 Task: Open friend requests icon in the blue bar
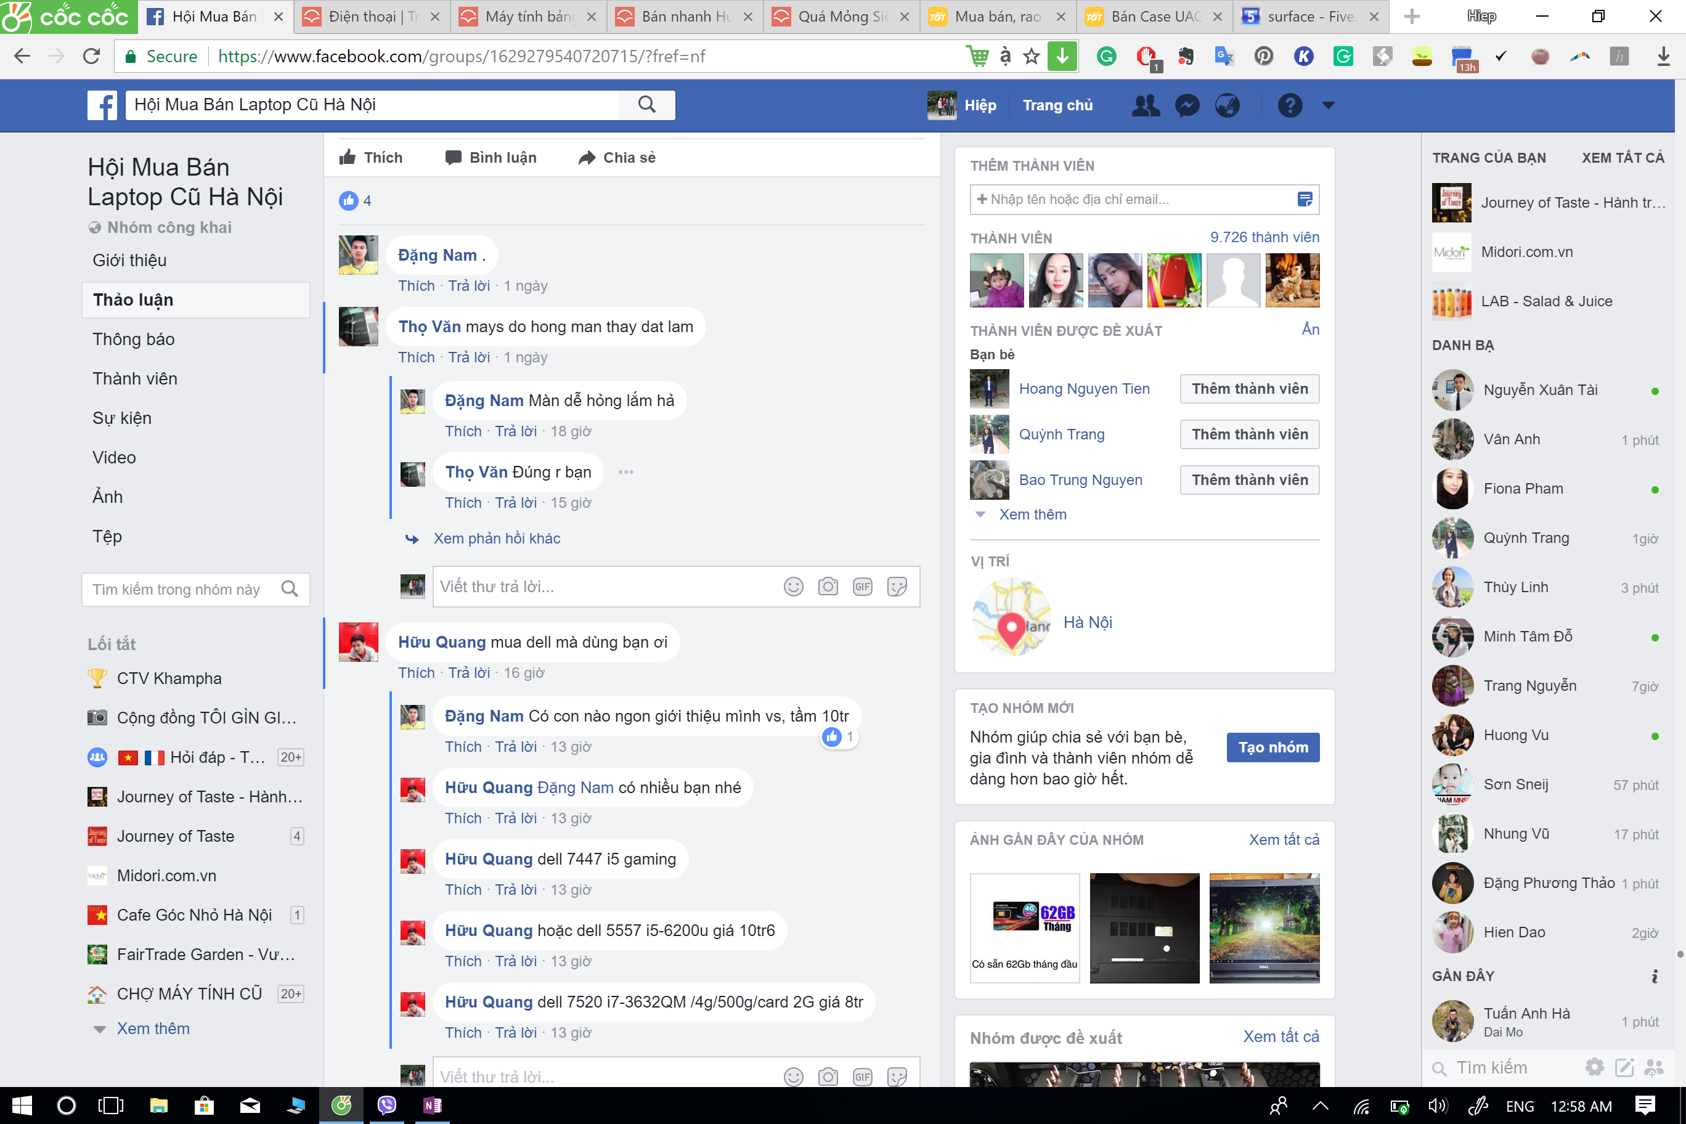point(1146,105)
